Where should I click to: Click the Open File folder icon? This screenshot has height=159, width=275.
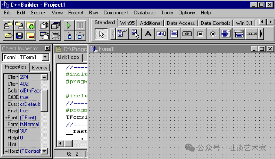8,36
